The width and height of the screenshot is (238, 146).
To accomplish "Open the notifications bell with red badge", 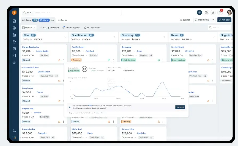I will tap(220, 13).
